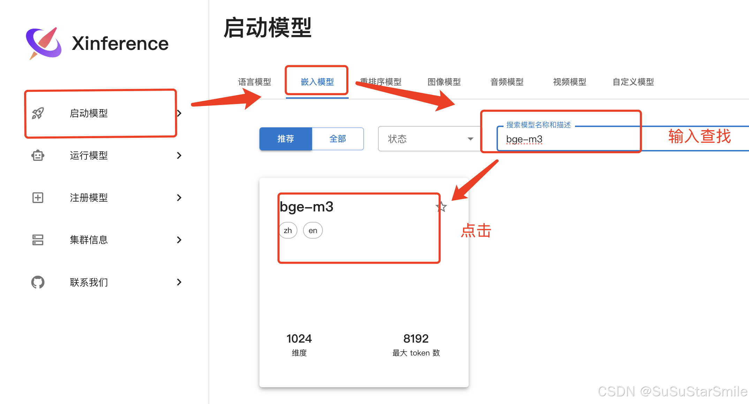This screenshot has width=749, height=404.
Task: Click the server icon for 集群信息
Action: coord(38,240)
